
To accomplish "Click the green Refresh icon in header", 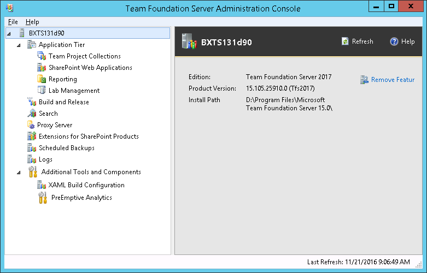I will (345, 41).
